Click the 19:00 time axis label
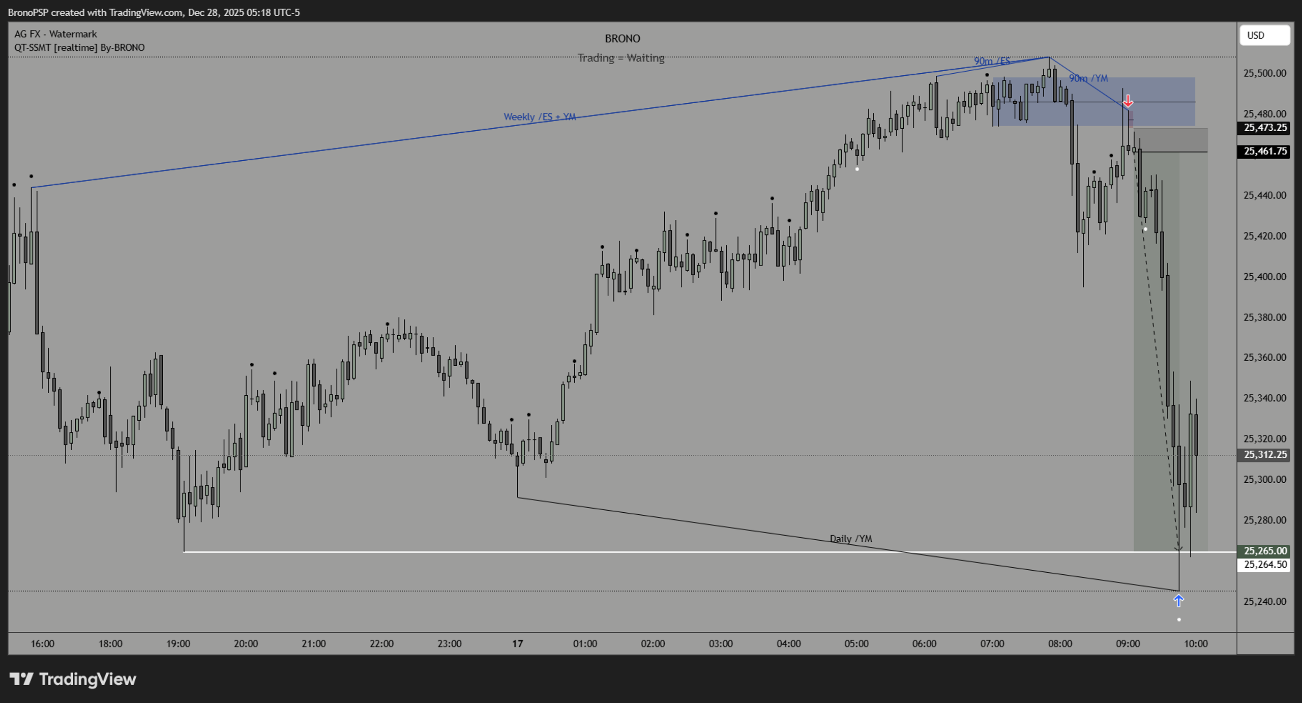1302x703 pixels. [x=178, y=643]
